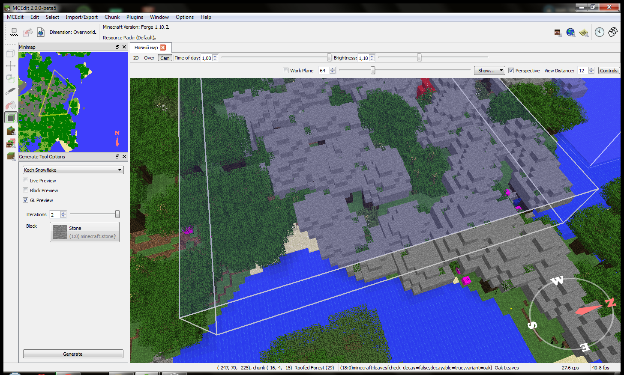This screenshot has height=375, width=624.
Task: Open the library documents icon
Action: coord(613,32)
